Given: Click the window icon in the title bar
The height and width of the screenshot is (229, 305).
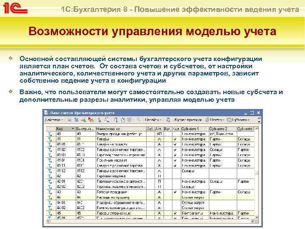Looking at the screenshot, I should point(46,113).
